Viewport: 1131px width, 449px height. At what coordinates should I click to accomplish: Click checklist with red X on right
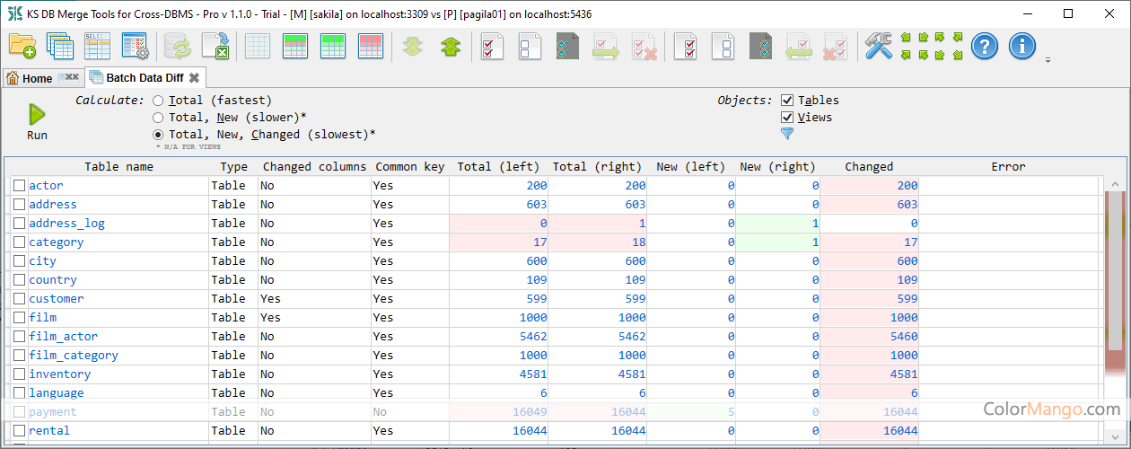pos(644,46)
